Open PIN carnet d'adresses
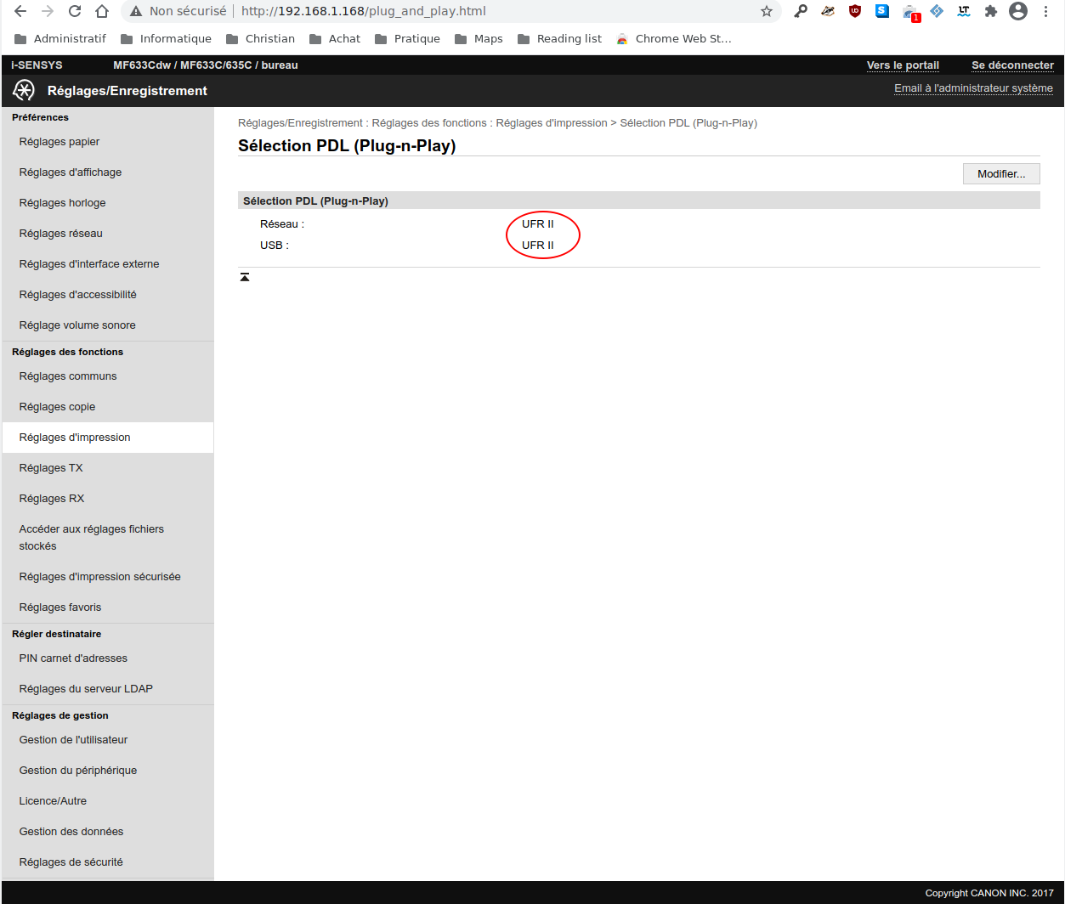 click(107, 658)
